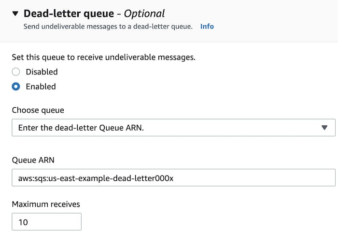Click the Enabled option label text
338x234 pixels.
[41, 87]
